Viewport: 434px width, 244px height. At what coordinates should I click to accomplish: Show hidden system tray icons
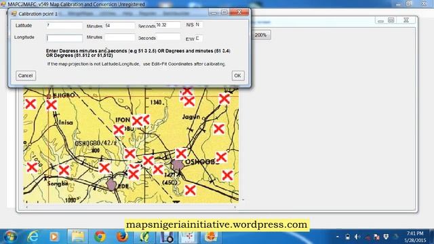pos(338,237)
